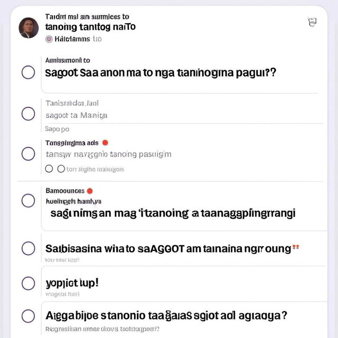The height and width of the screenshot is (338, 338).
Task: Select radio beside 'Sagot Saa anon ma to'
Action: [x=28, y=72]
